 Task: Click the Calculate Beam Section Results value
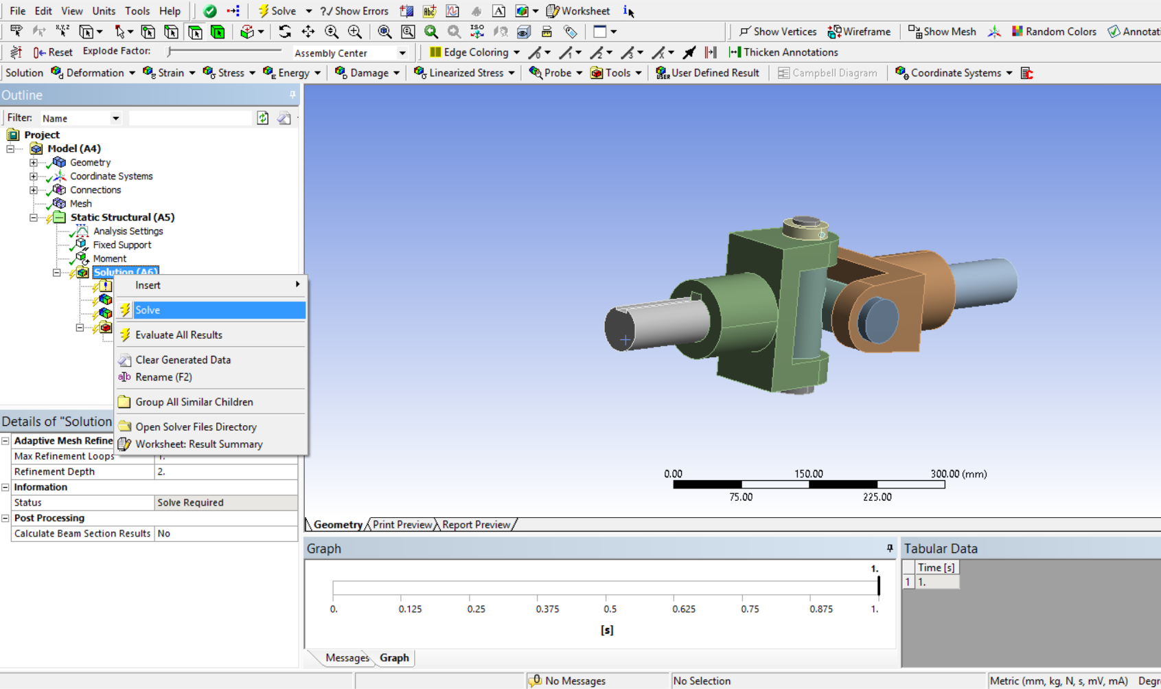pyautogui.click(x=226, y=534)
